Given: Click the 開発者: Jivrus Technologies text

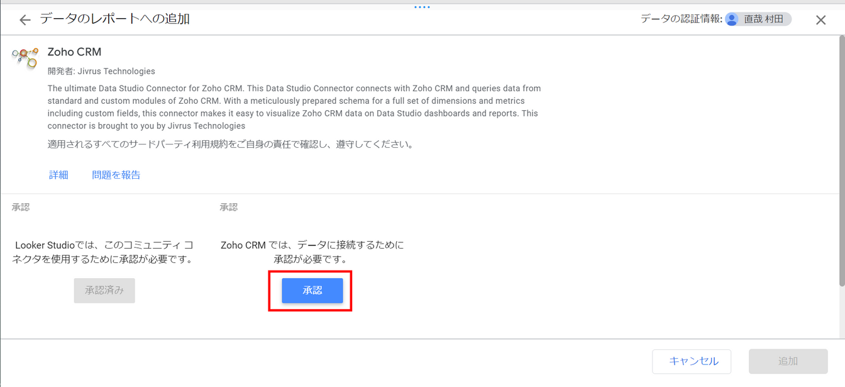Looking at the screenshot, I should 101,71.
